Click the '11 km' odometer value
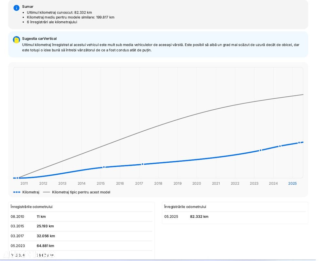Viewport: 323px width, 261px height. coord(41,217)
